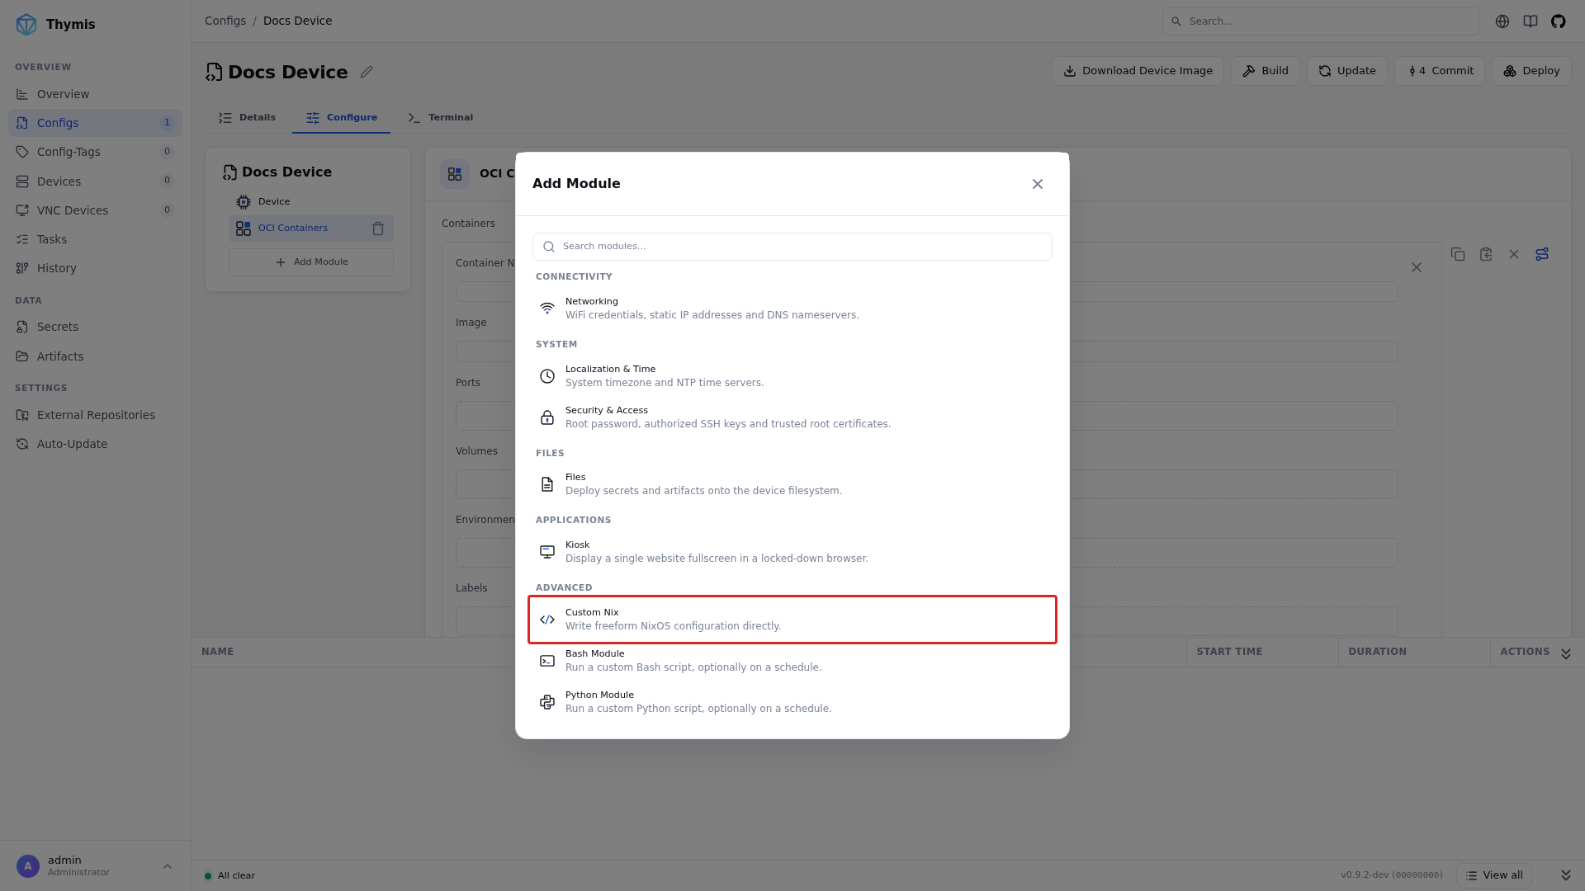Switch to the Configure tab
The width and height of the screenshot is (1585, 891).
tap(342, 118)
